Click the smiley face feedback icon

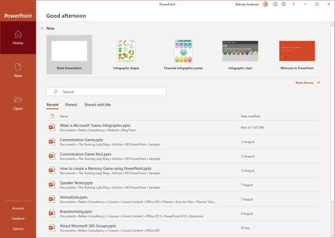coord(275,4)
